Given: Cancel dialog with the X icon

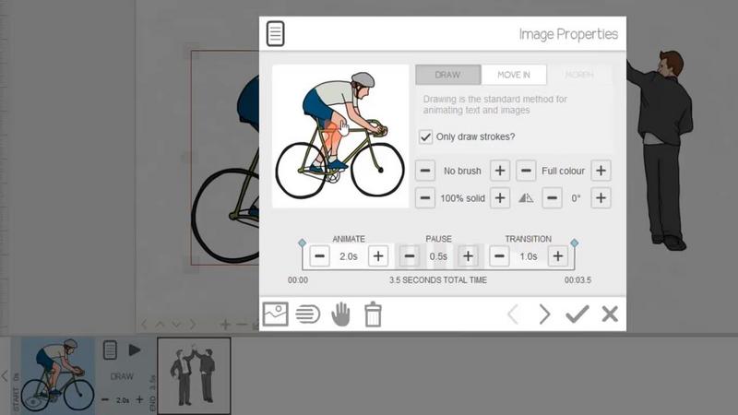Looking at the screenshot, I should pos(610,314).
